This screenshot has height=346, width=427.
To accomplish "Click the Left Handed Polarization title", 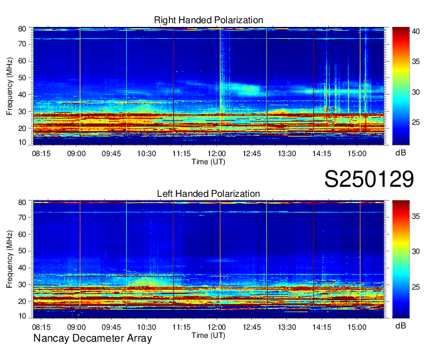I will [x=208, y=194].
